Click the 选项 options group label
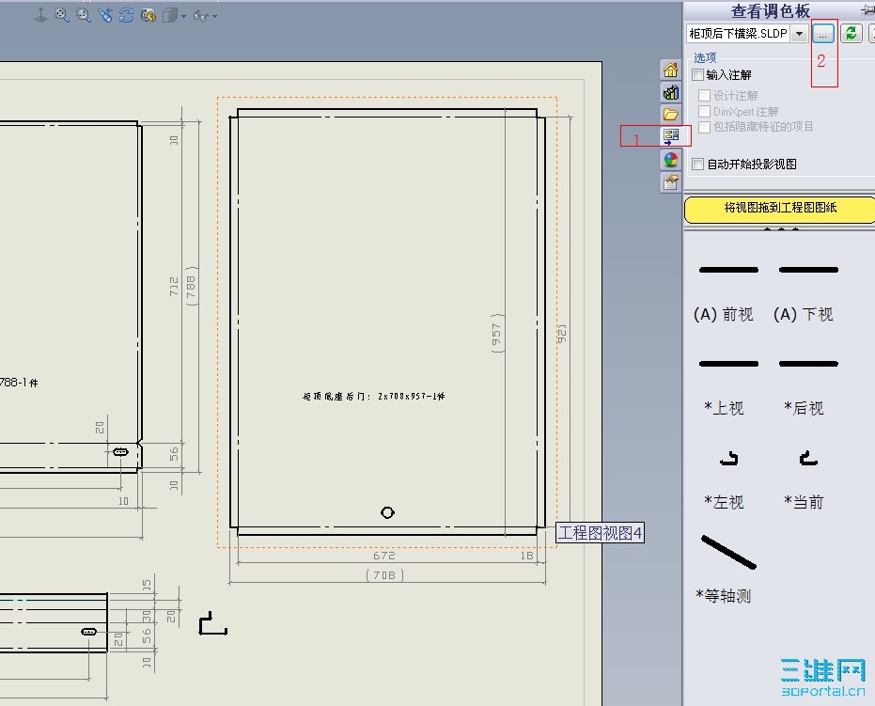Viewport: 875px width, 706px height. coord(705,57)
